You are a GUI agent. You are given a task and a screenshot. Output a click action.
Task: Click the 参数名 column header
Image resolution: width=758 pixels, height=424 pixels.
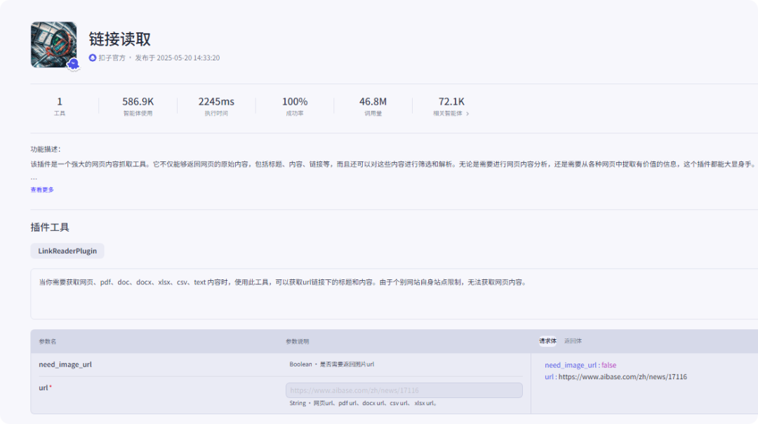click(x=48, y=341)
